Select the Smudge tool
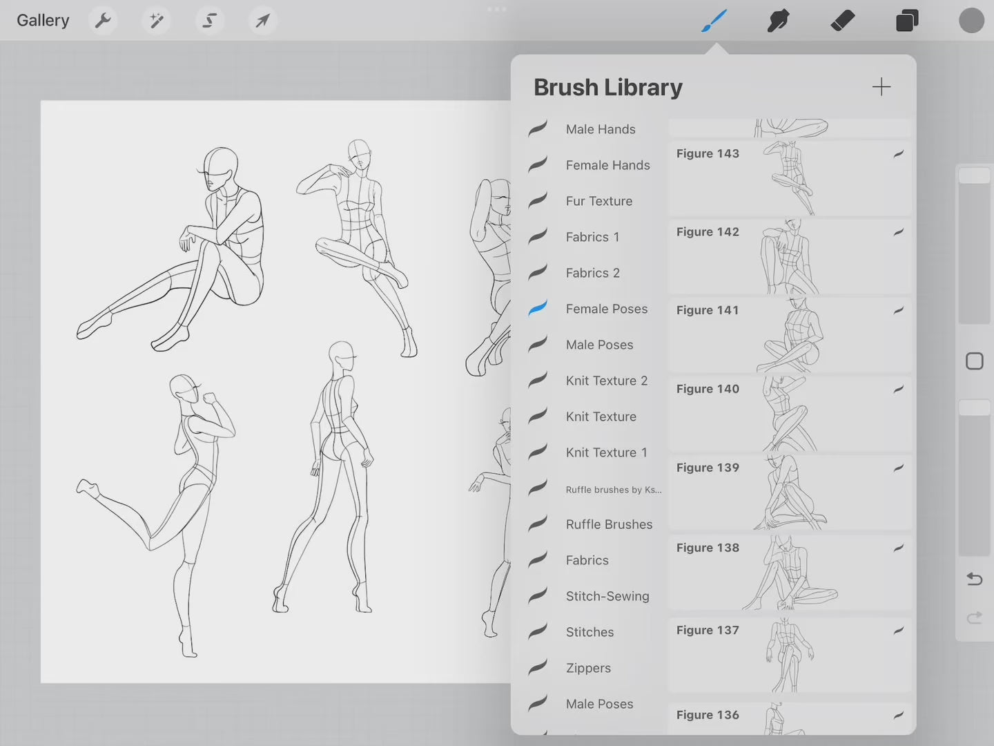 pos(778,20)
